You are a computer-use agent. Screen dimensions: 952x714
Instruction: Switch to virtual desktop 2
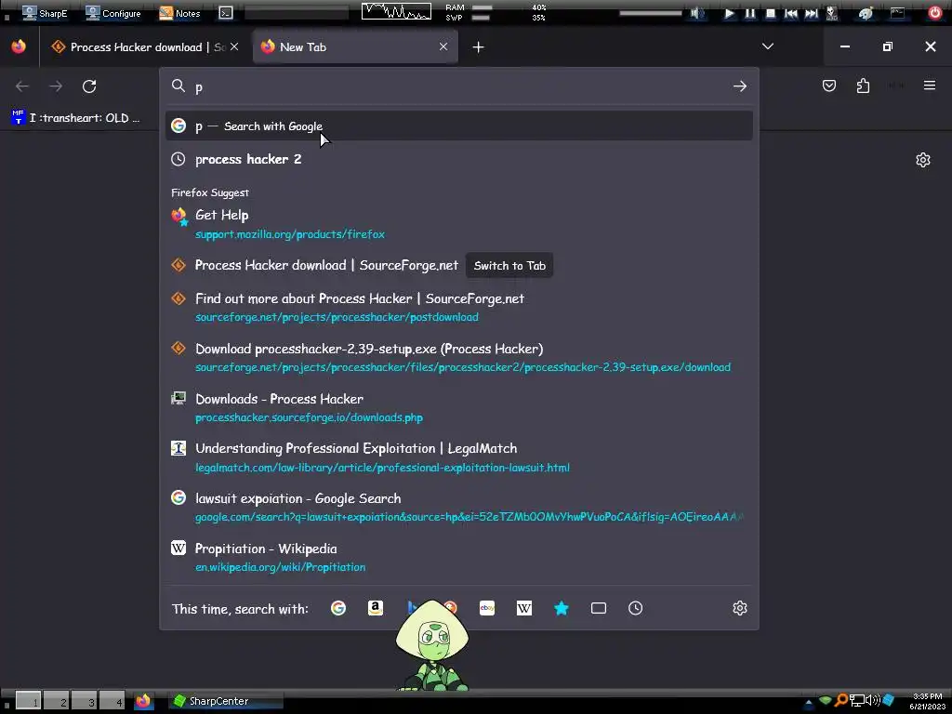pyautogui.click(x=56, y=701)
